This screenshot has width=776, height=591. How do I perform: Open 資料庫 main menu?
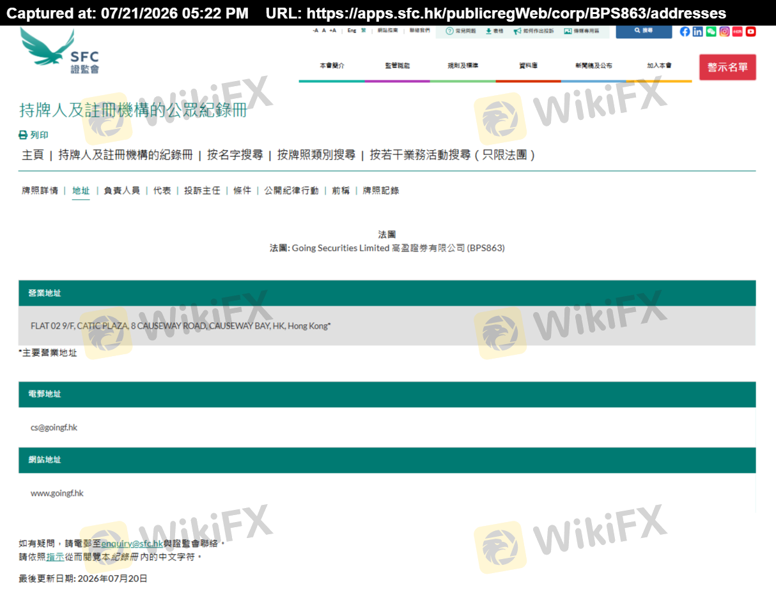[528, 66]
